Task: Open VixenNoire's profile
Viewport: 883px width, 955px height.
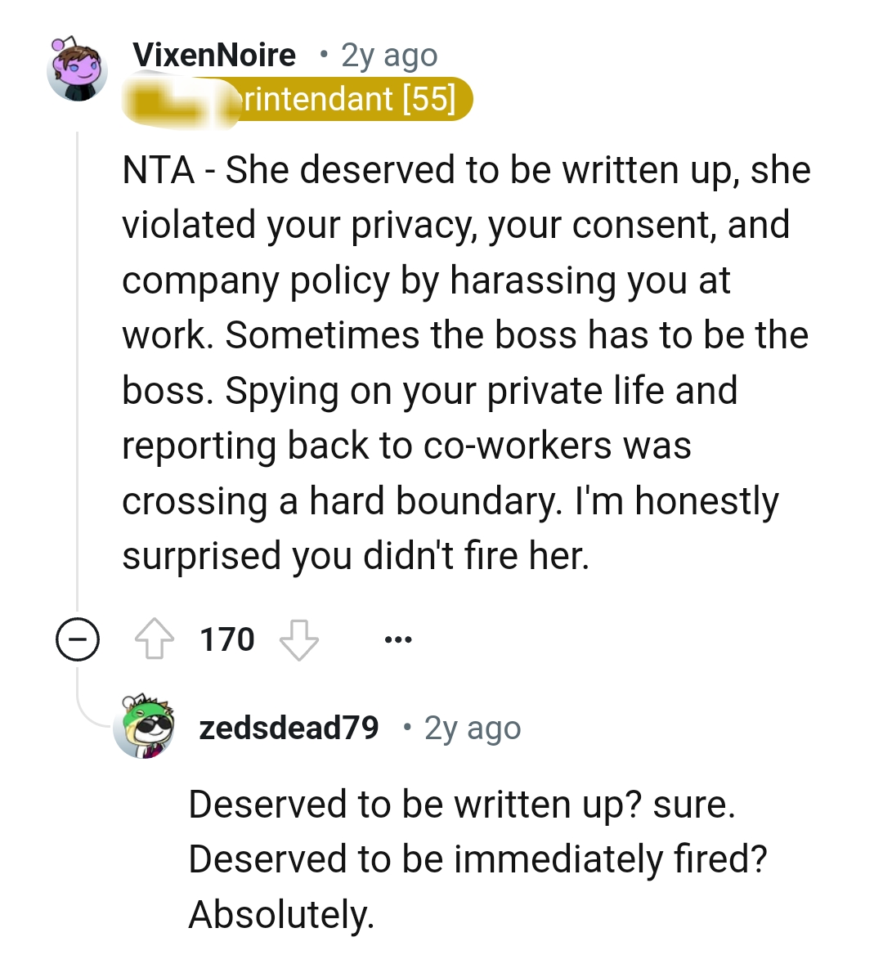Action: (214, 54)
